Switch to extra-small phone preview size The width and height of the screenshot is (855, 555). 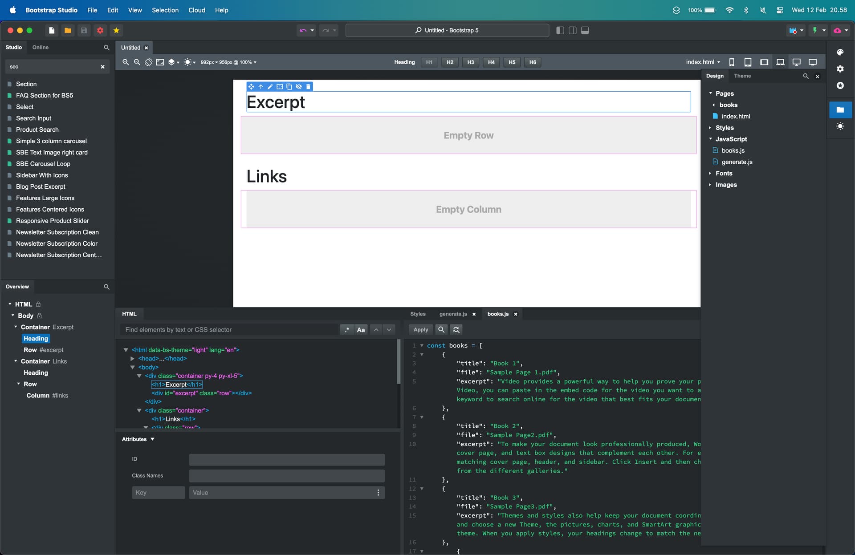click(732, 62)
